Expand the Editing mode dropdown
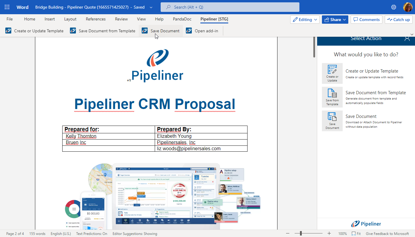 point(305,20)
